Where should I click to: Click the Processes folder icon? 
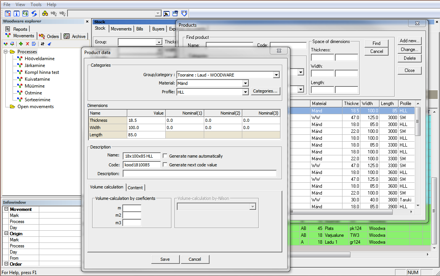click(x=12, y=52)
